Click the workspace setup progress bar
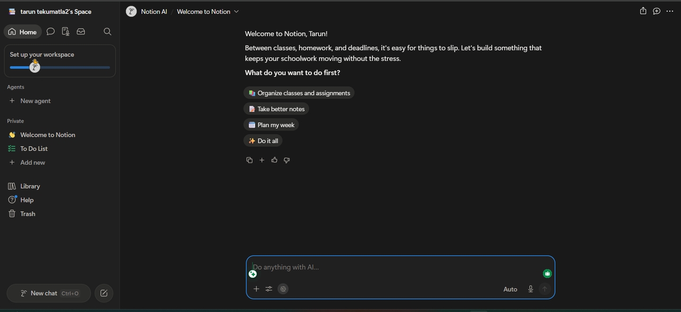This screenshot has height=312, width=681. point(60,68)
